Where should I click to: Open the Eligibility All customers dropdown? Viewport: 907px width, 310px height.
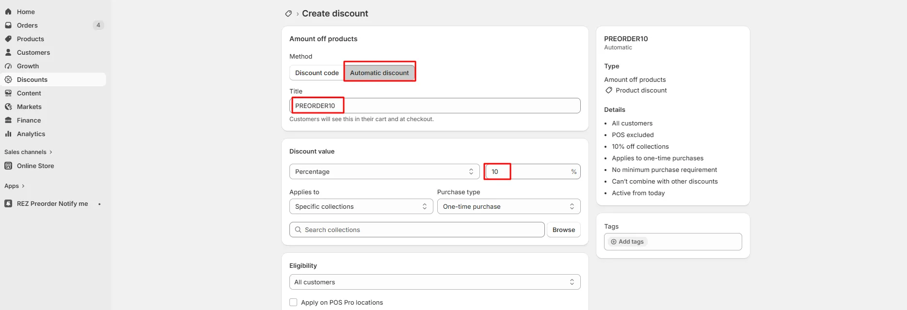point(435,282)
